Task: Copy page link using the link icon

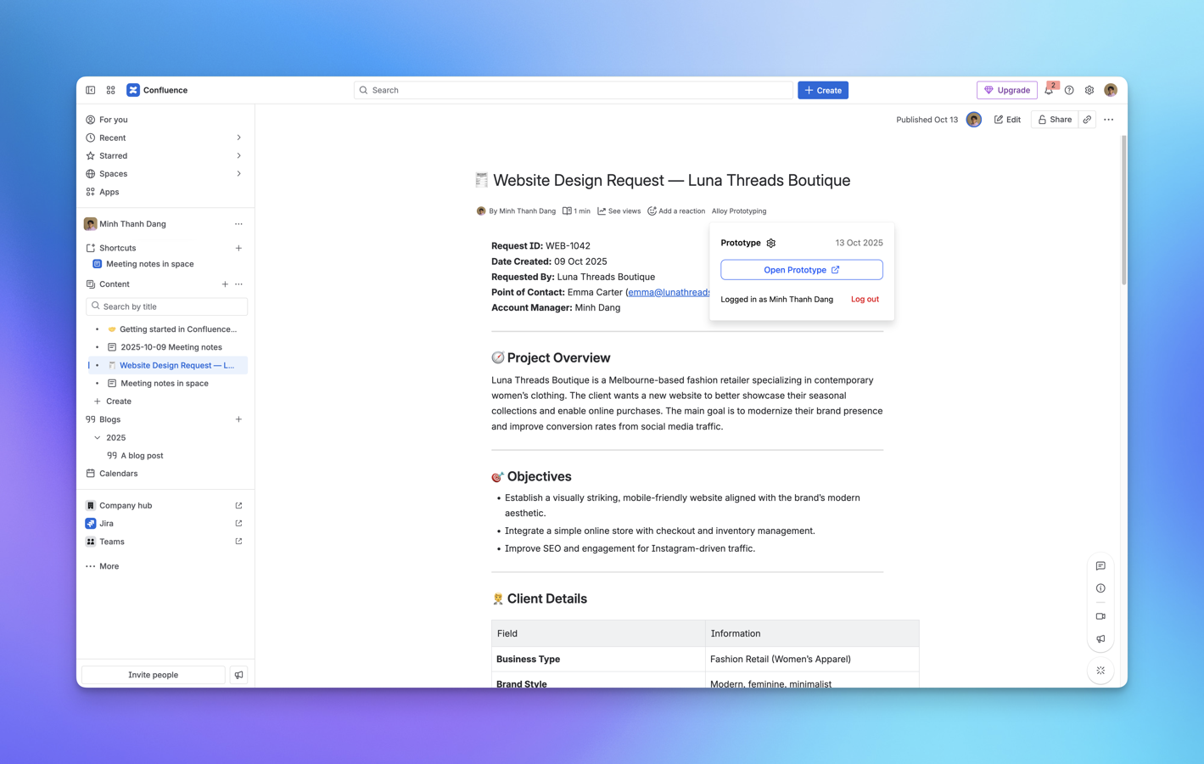Action: pos(1087,119)
